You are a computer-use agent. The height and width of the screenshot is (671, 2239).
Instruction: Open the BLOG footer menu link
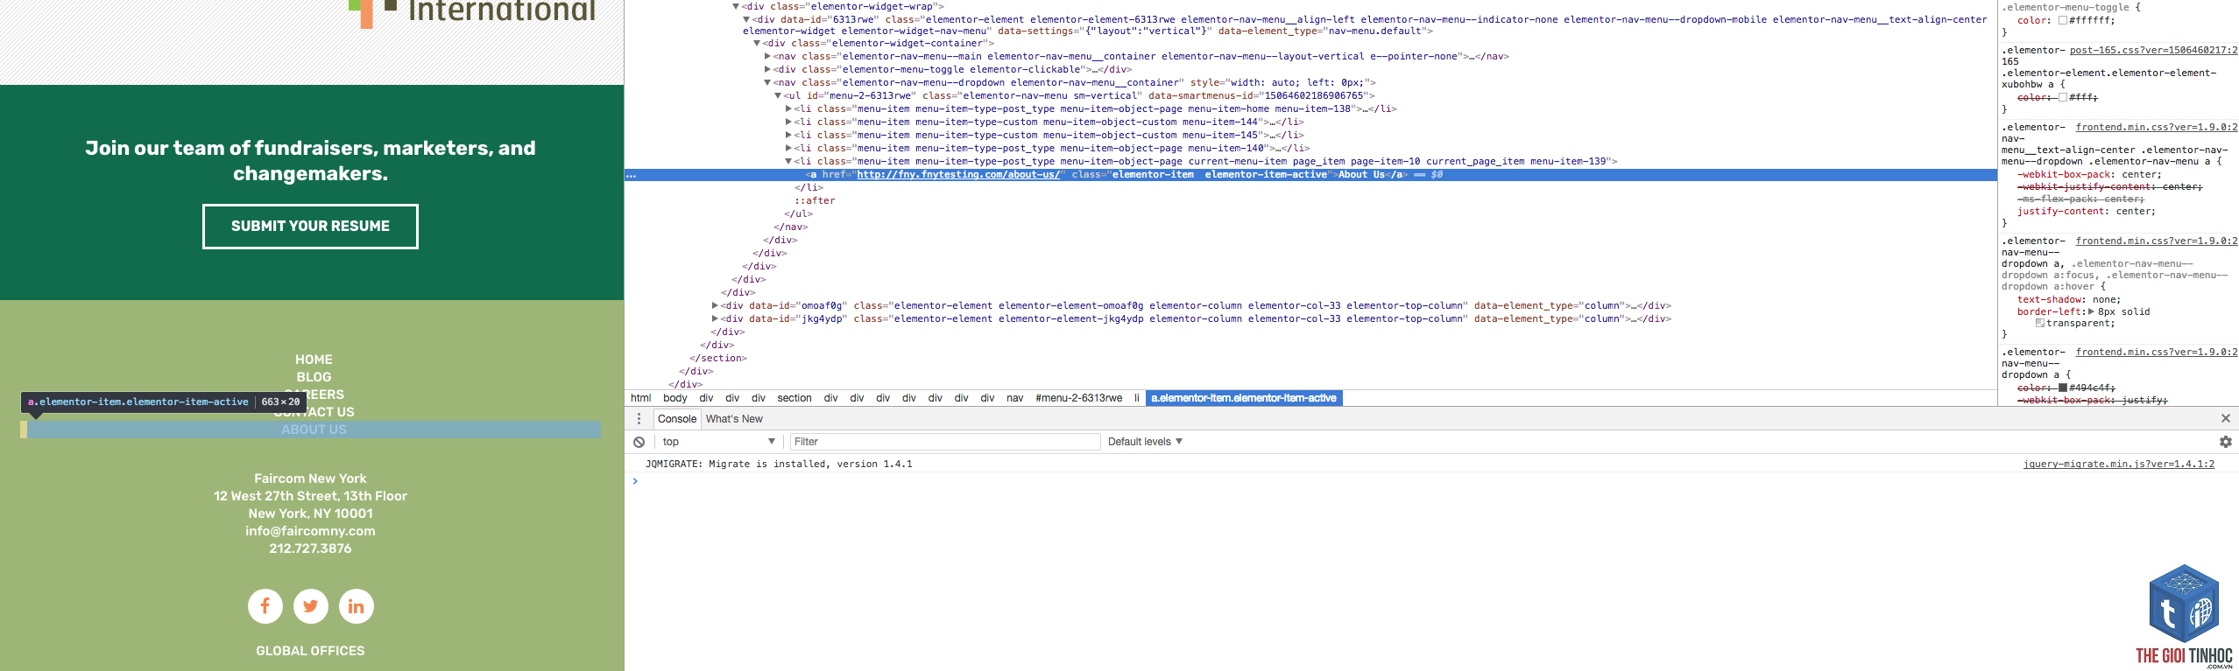314,377
